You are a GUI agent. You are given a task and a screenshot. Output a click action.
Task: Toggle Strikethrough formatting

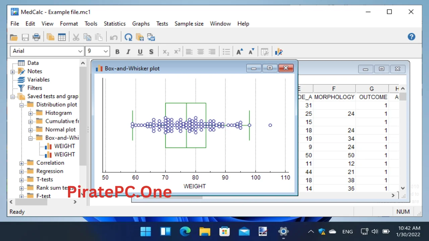click(151, 52)
